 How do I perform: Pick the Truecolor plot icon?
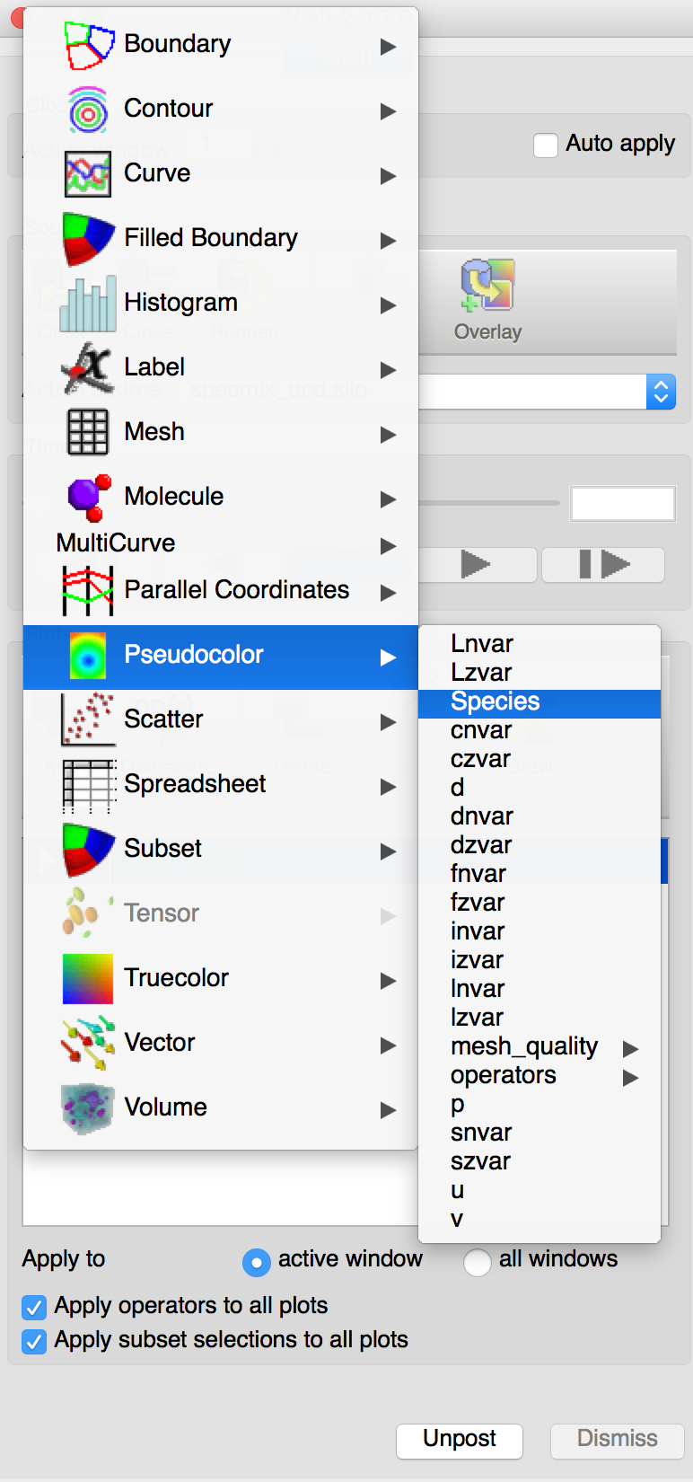(88, 978)
